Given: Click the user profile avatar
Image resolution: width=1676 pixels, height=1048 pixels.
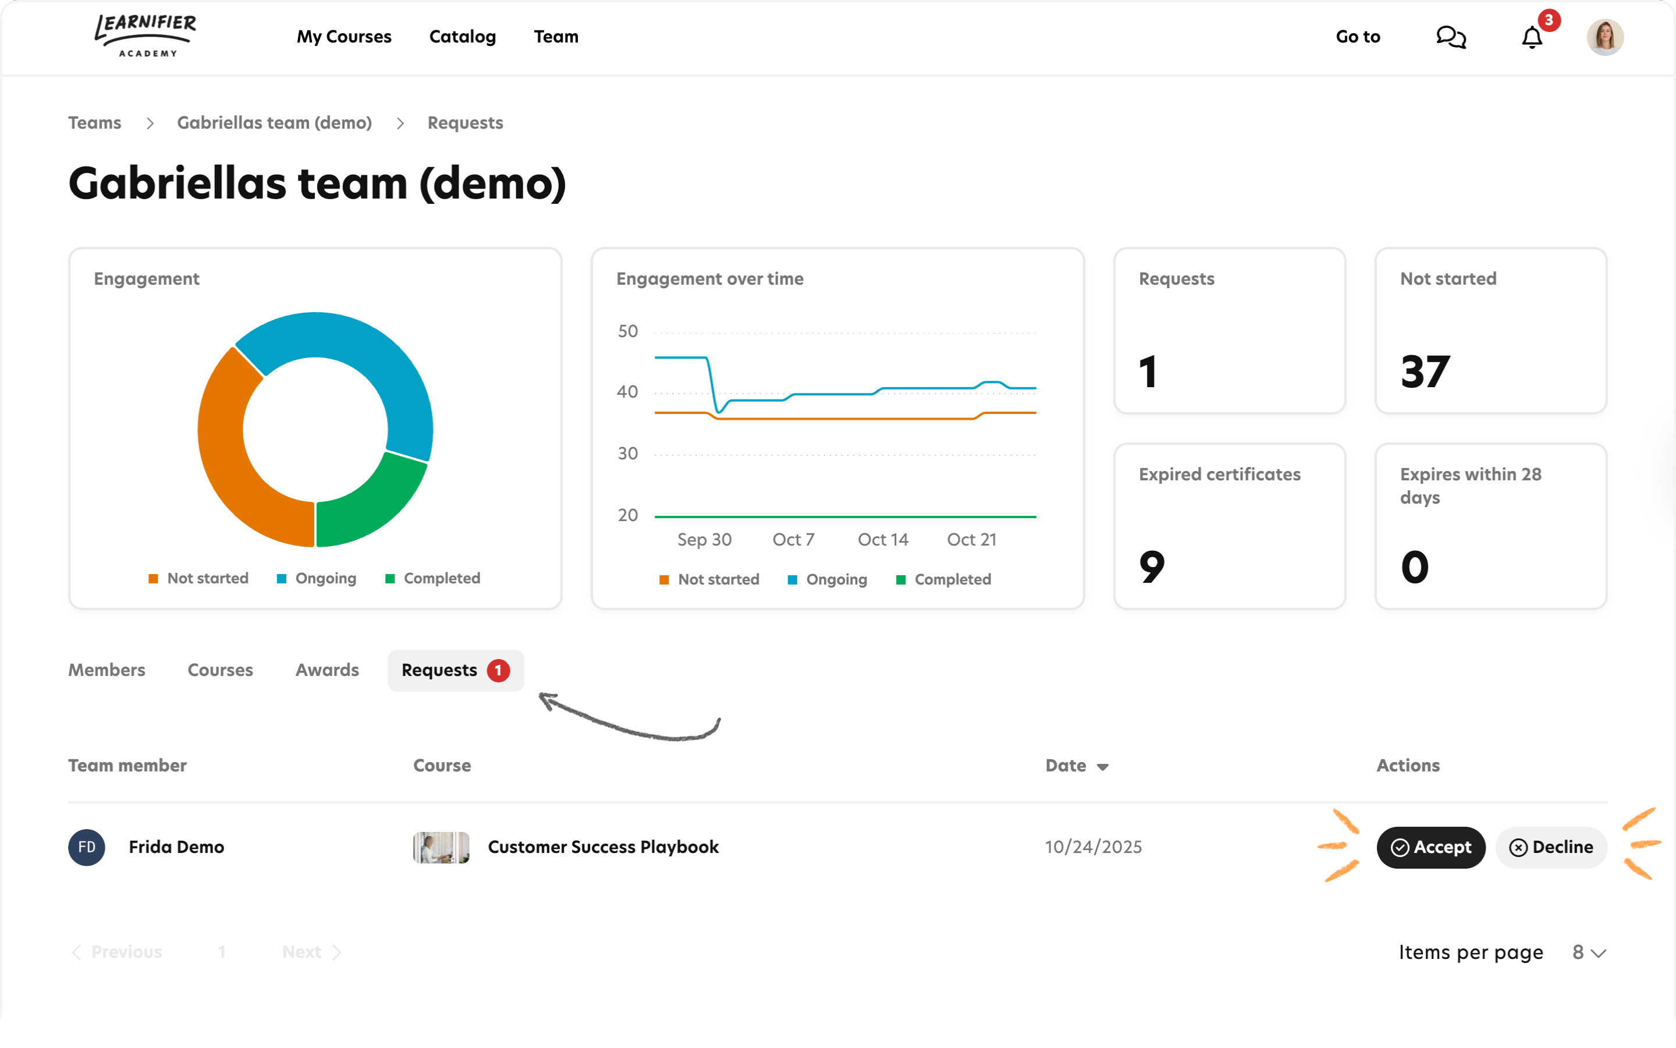Looking at the screenshot, I should point(1604,37).
